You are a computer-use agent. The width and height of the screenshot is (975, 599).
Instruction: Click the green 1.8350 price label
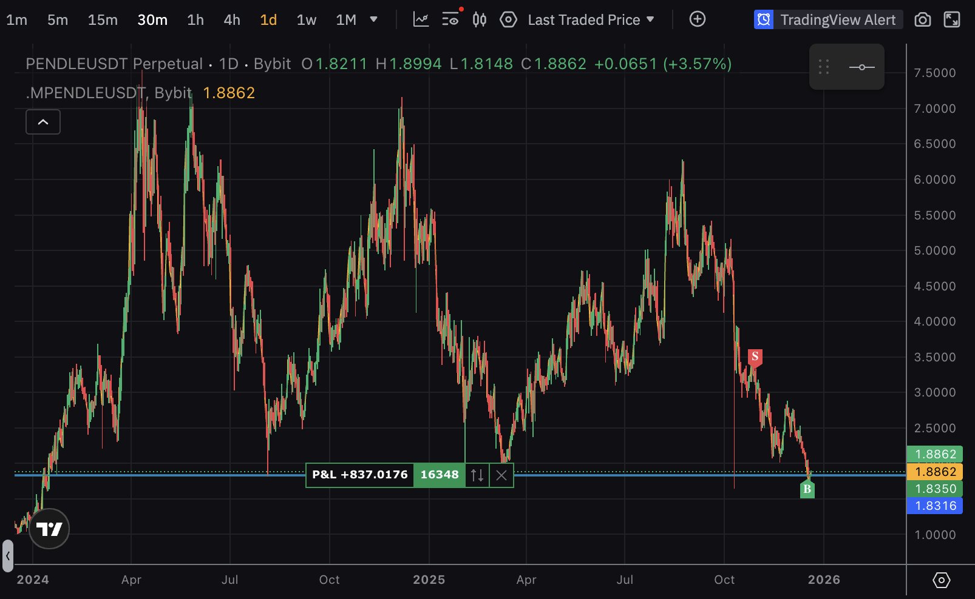935,489
